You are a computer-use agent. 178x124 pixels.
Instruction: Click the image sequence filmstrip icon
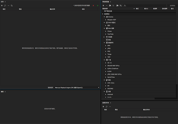click(x=107, y=43)
